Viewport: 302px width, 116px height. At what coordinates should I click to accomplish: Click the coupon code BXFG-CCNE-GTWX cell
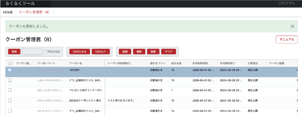[x=50, y=70]
